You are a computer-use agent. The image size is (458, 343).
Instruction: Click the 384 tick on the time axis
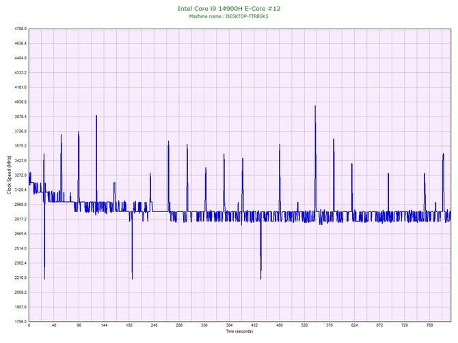coord(229,325)
